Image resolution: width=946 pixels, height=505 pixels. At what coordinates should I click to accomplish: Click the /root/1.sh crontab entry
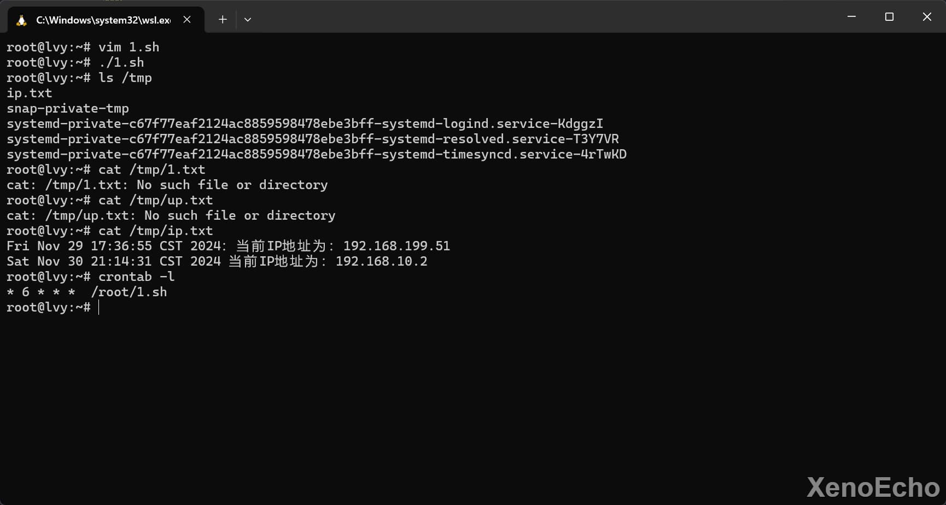click(129, 292)
